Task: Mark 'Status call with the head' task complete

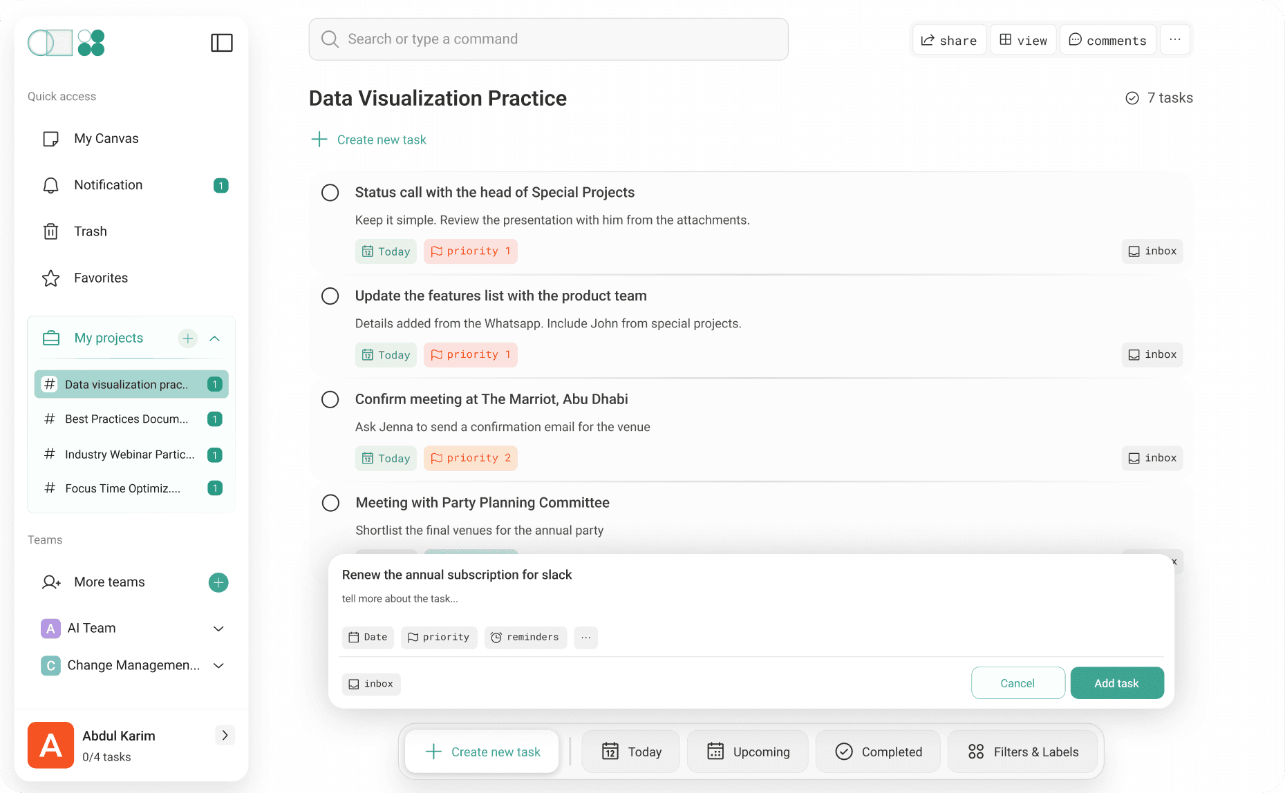Action: (x=330, y=193)
